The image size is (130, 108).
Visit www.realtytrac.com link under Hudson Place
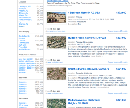coord(55,62)
